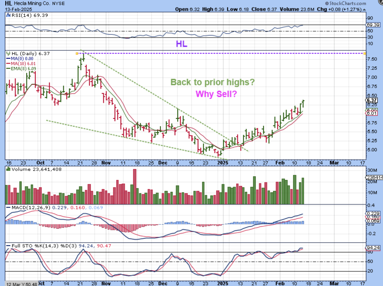The width and height of the screenshot is (383, 286).
Task: Click the Volume 23,641,408 panel label
Action: [36, 169]
